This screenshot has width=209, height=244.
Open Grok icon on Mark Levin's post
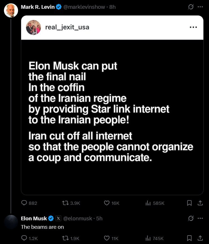coord(191,7)
